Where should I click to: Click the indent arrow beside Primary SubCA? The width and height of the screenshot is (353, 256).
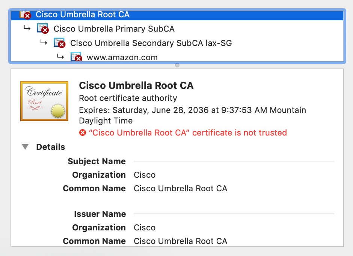[x=27, y=28]
